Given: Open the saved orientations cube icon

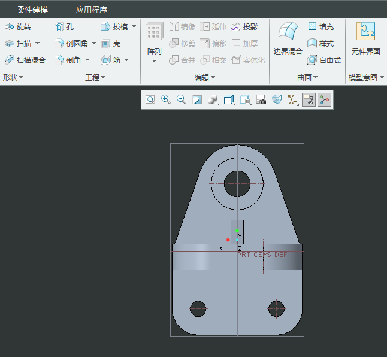Looking at the screenshot, I should point(246,100).
